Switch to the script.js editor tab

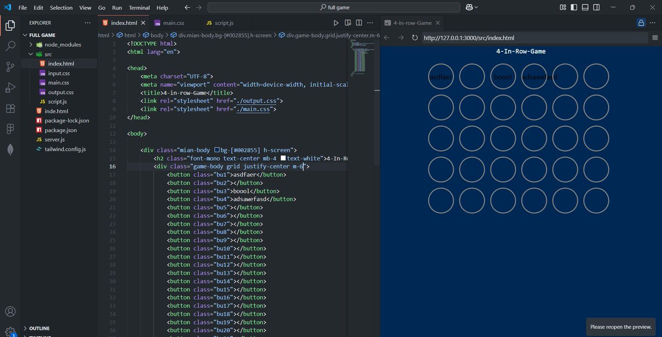(223, 23)
